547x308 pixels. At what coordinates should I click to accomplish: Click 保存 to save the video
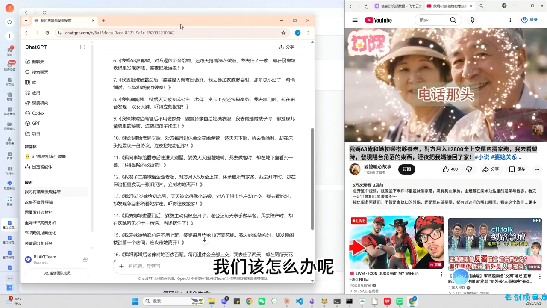pos(517,169)
